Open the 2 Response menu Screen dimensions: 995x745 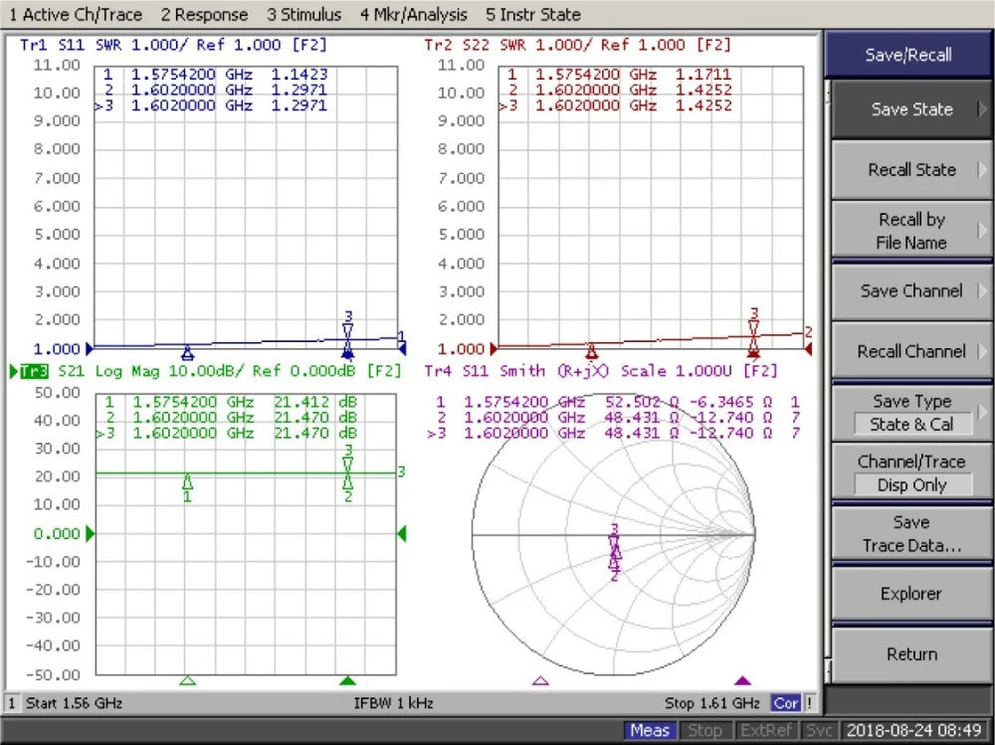tap(204, 14)
